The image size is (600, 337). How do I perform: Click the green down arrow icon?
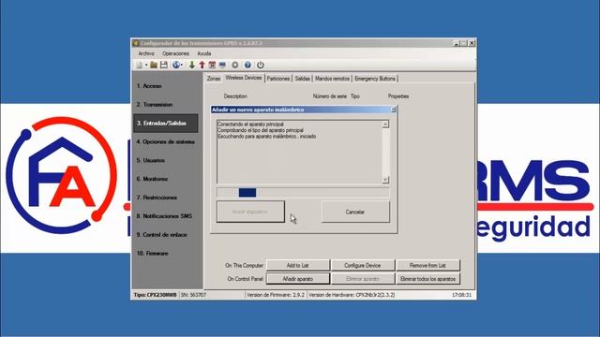[192, 65]
